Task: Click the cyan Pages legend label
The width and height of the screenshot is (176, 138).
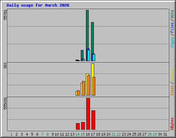Action: coord(172,42)
